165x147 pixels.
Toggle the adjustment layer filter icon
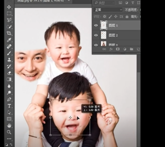pos(126,3)
